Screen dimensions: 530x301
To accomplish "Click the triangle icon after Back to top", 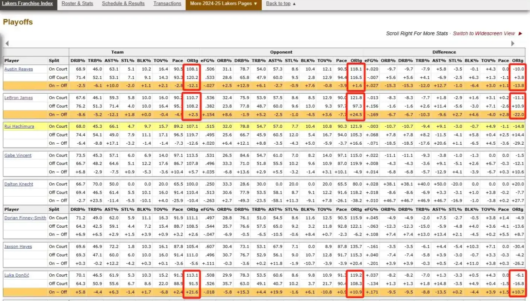I will pos(294,4).
